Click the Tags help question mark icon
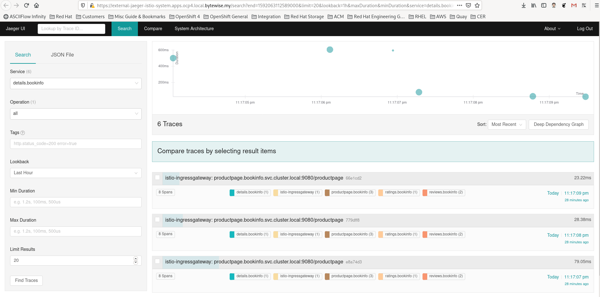Image resolution: width=600 pixels, height=297 pixels. tap(23, 133)
